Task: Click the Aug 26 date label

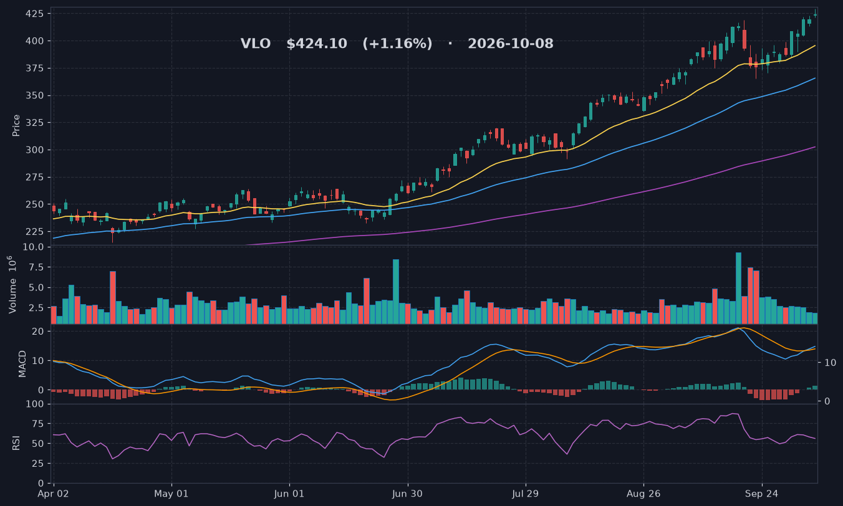Action: point(643,494)
